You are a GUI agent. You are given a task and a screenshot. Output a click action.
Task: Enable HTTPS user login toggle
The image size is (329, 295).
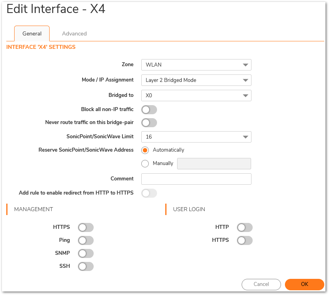click(x=245, y=240)
